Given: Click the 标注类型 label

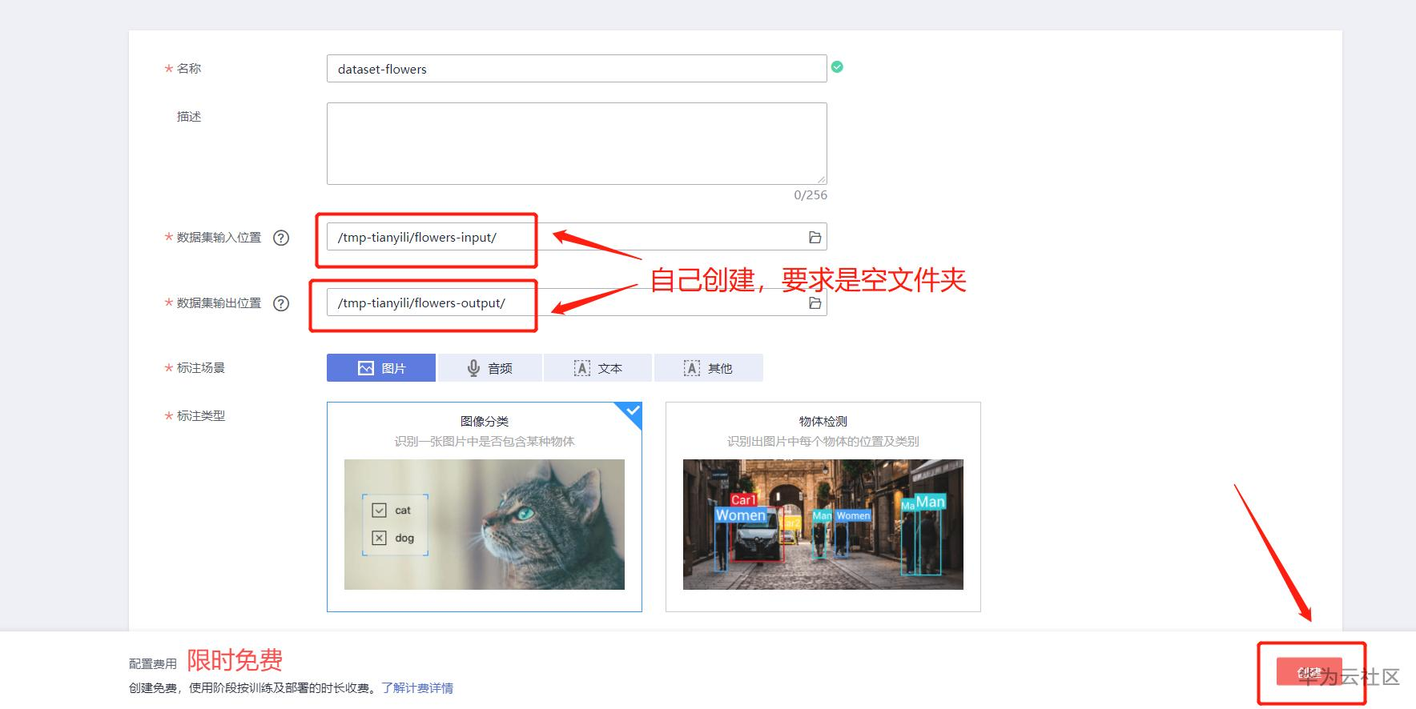Looking at the screenshot, I should click(x=201, y=416).
